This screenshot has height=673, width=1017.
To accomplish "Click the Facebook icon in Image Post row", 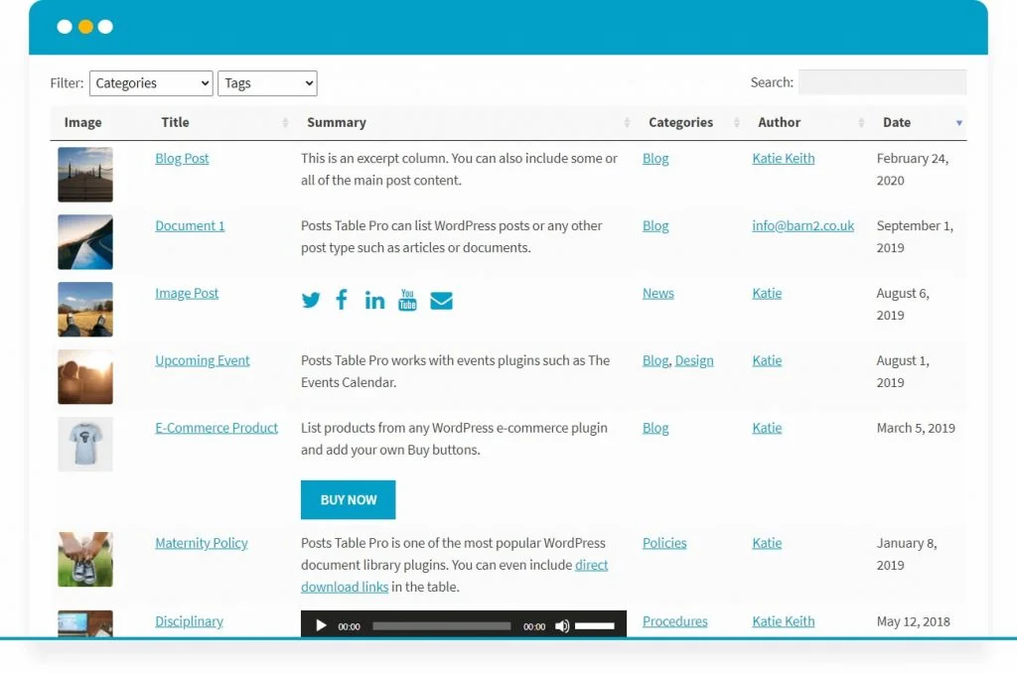I will pos(342,300).
